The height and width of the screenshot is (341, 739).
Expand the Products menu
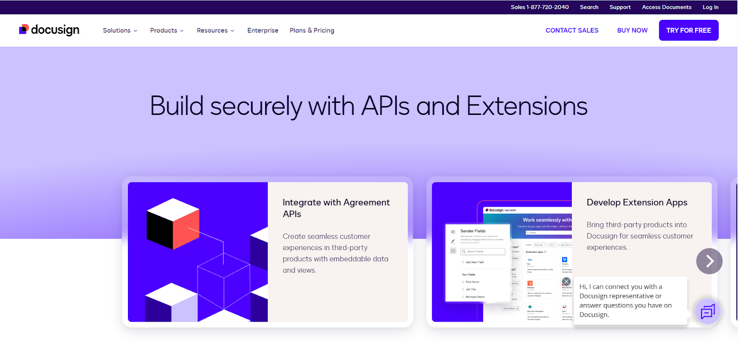167,30
